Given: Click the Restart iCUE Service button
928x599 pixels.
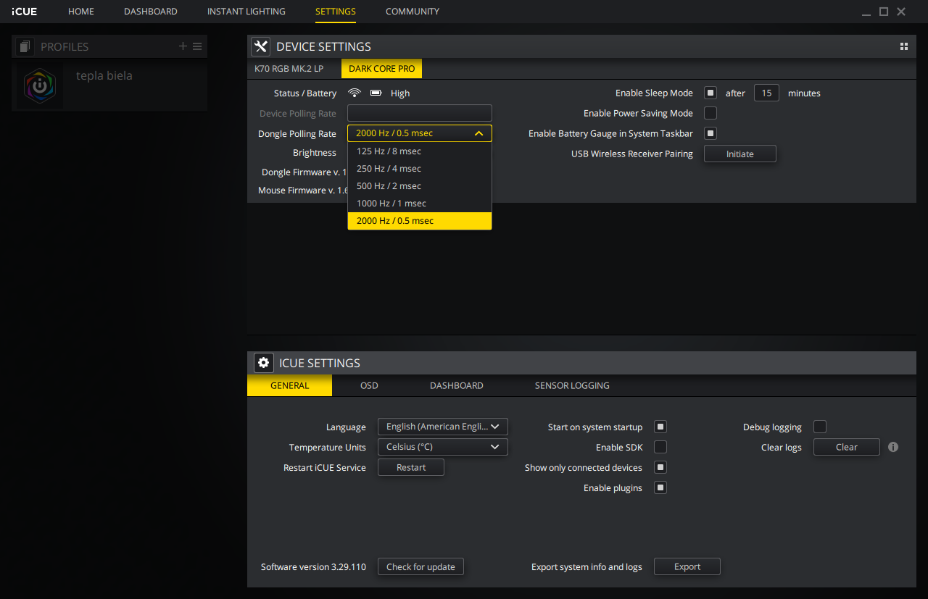Looking at the screenshot, I should coord(411,467).
